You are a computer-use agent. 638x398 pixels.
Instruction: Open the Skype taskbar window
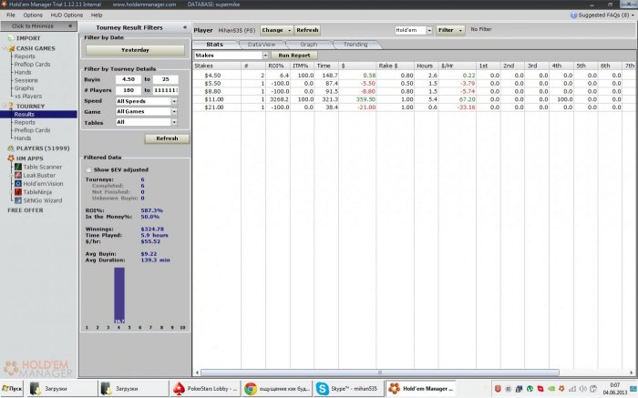click(348, 389)
